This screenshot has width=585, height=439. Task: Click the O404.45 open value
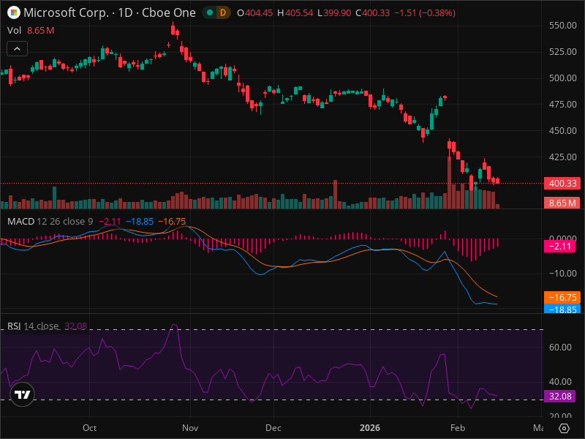(x=255, y=13)
